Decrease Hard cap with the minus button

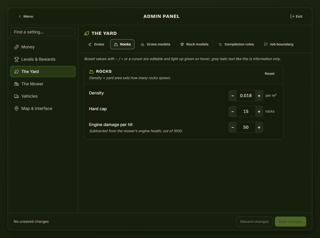233,111
